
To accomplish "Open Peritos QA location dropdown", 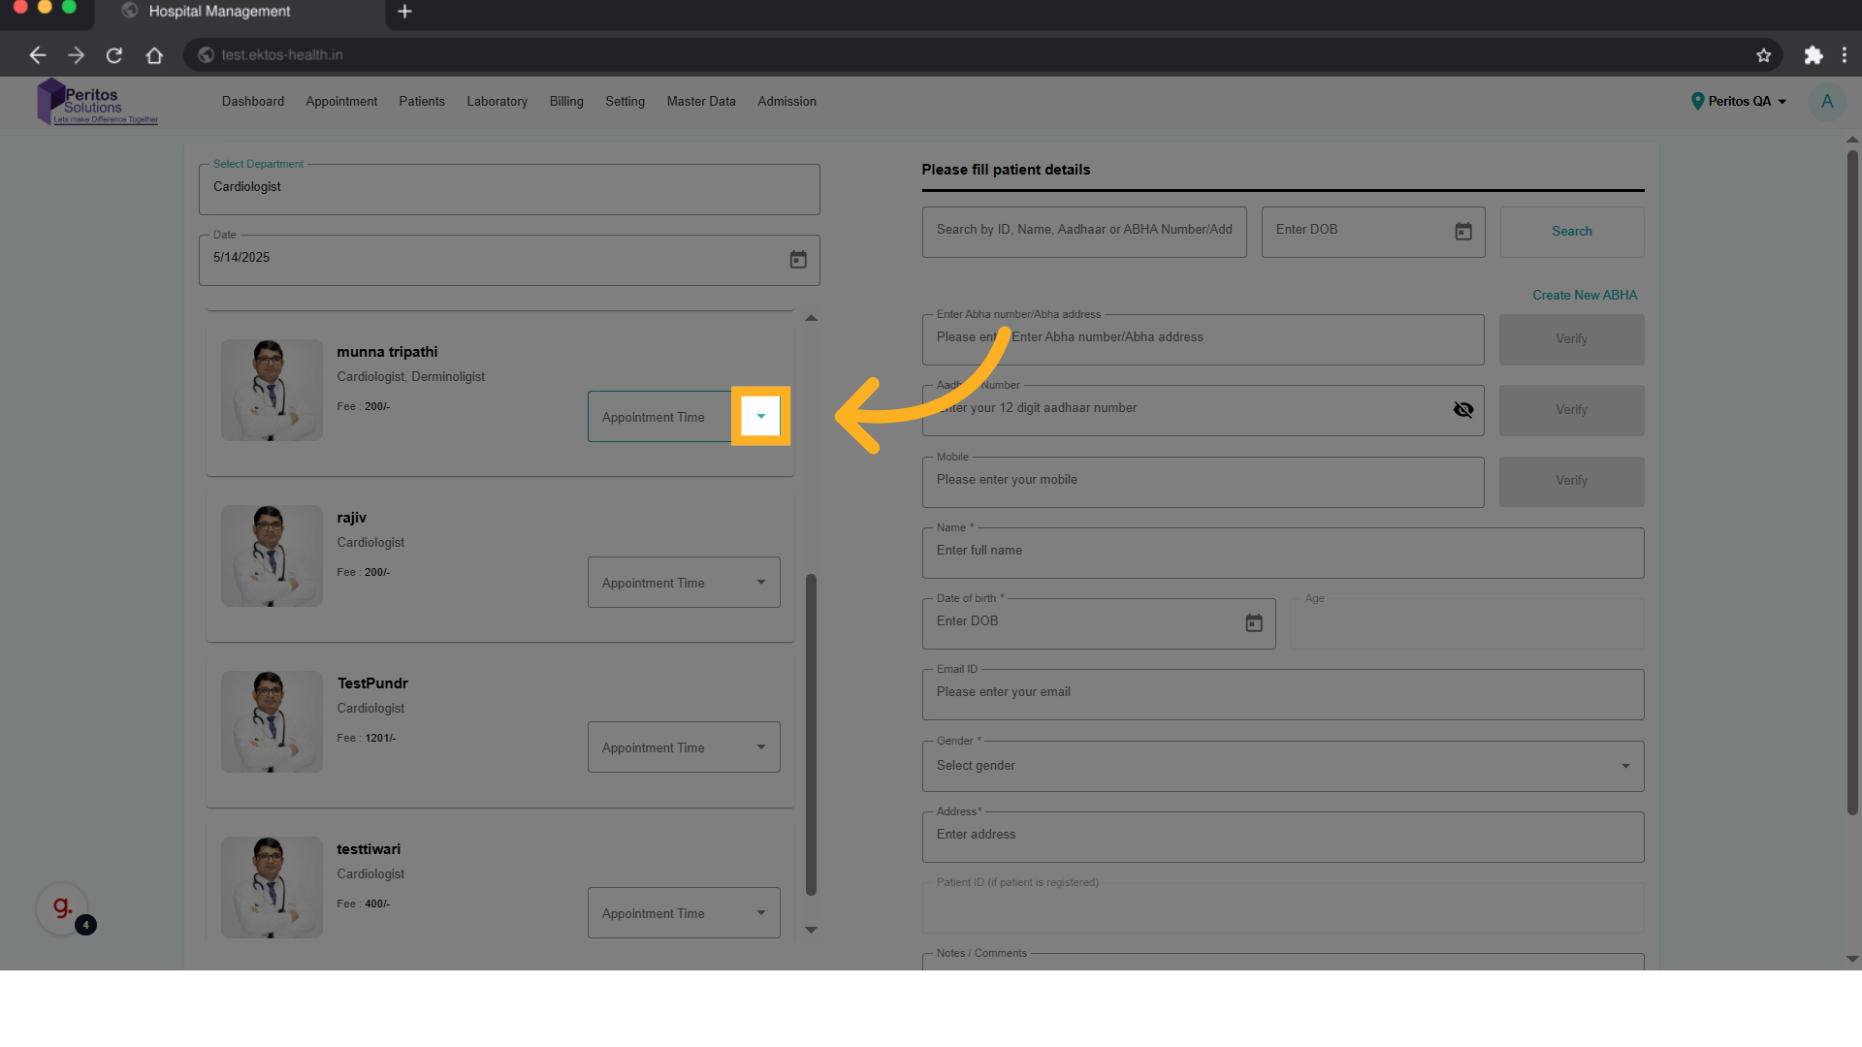I will coord(1738,102).
